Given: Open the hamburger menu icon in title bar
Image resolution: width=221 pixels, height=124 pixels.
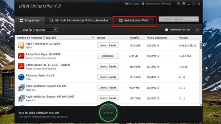Looking at the screenshot, I should pyautogui.click(x=184, y=4).
